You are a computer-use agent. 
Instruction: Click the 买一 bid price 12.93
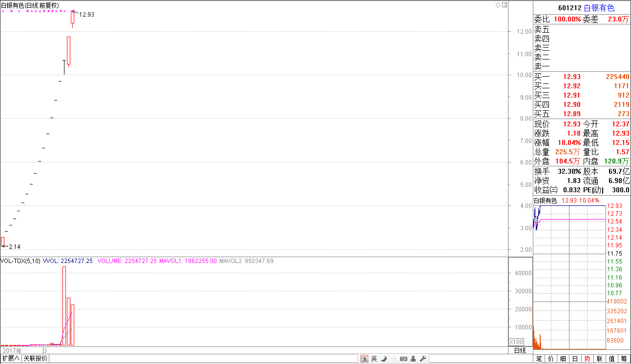coord(572,77)
